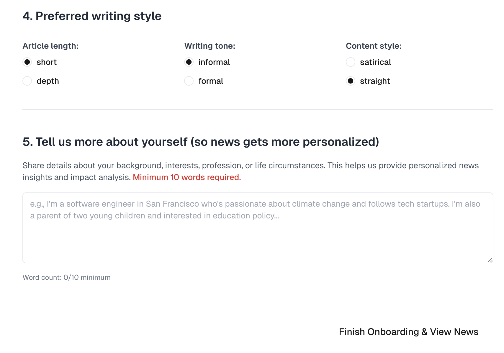Select the informal writing tone radio button
Viewport: 504px width, 353px height.
point(189,62)
